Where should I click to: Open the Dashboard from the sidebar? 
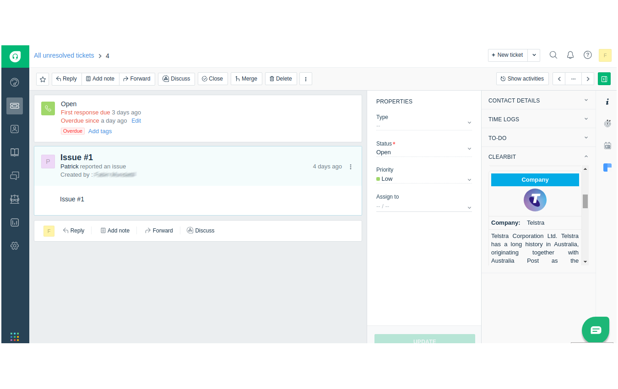point(15,82)
